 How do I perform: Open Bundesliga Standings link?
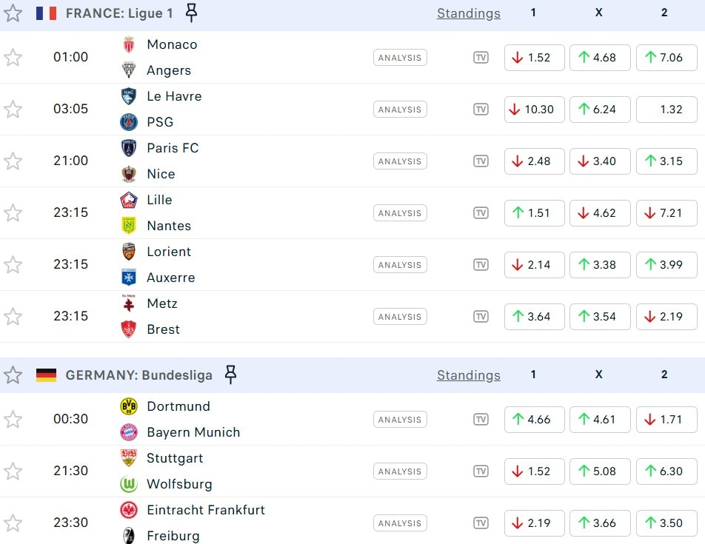point(468,375)
